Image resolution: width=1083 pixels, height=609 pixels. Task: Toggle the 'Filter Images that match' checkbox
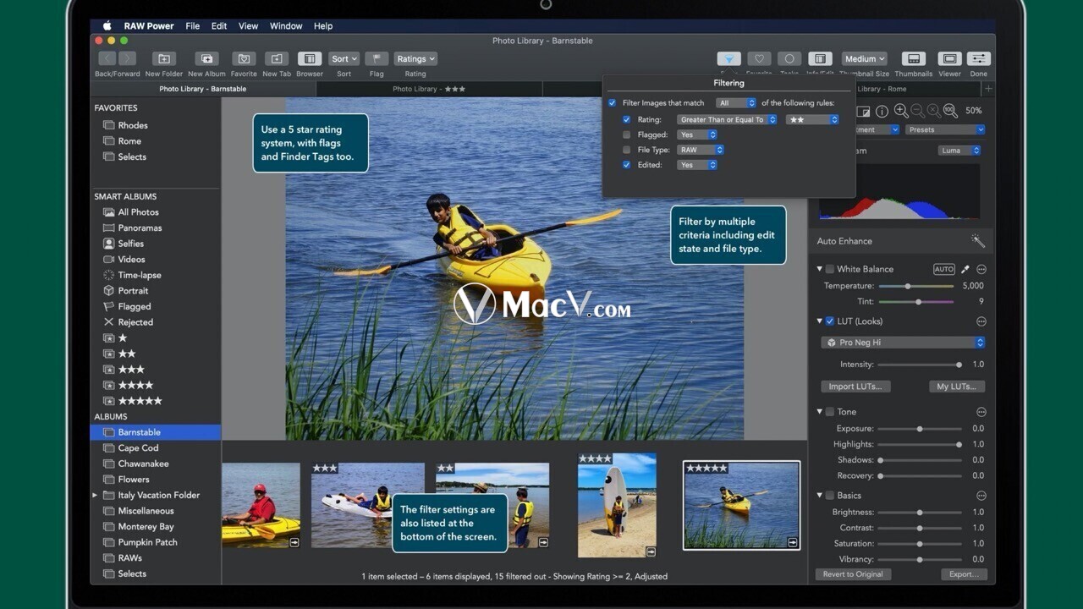pyautogui.click(x=613, y=103)
